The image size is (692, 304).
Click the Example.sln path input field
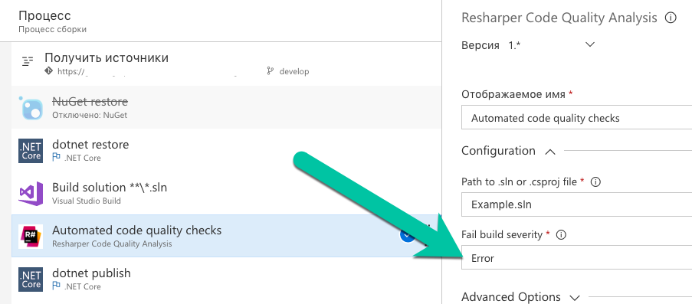click(576, 204)
